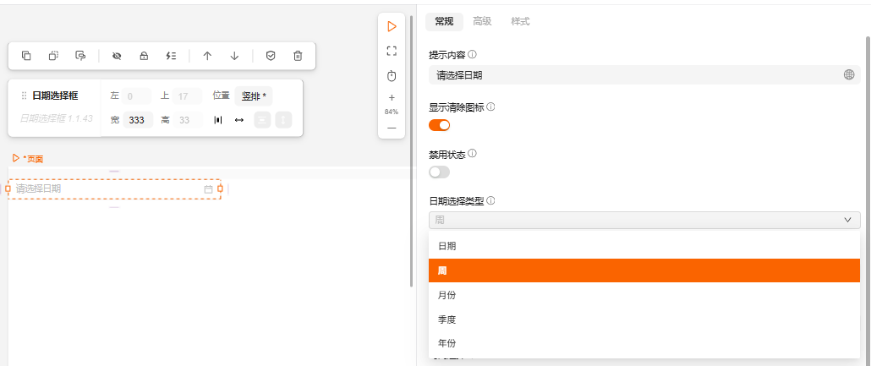The height and width of the screenshot is (366, 871).
Task: Toggle off 显示清除图标 switch
Action: coord(440,125)
